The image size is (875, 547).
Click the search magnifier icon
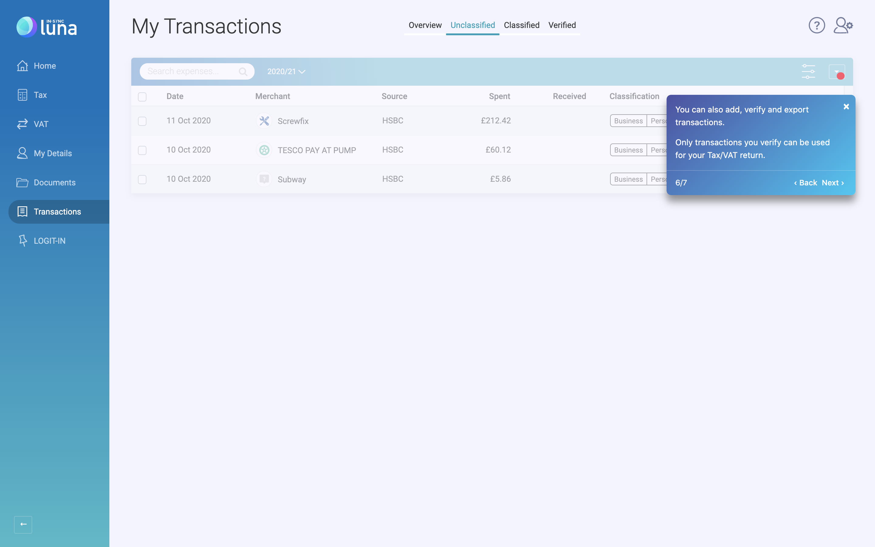point(243,72)
